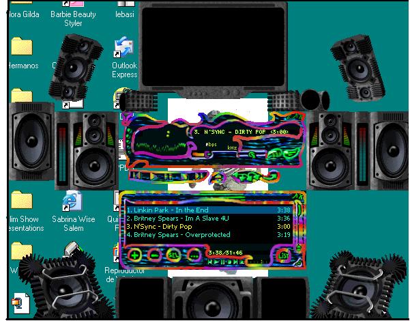The height and width of the screenshot is (321, 410).
Task: Skip to next track in main player
Action: 199,176
